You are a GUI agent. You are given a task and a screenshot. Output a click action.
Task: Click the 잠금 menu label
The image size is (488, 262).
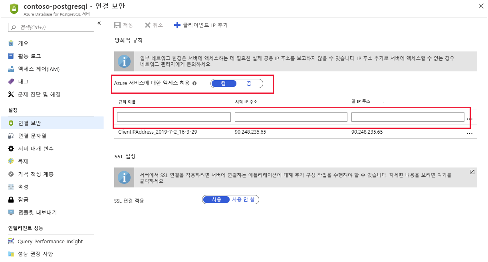pyautogui.click(x=23, y=199)
